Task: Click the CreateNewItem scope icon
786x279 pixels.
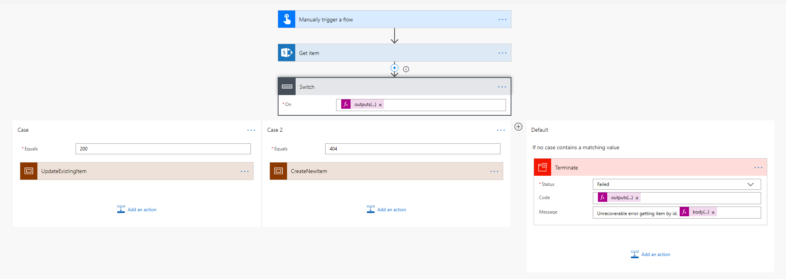Action: tap(278, 171)
